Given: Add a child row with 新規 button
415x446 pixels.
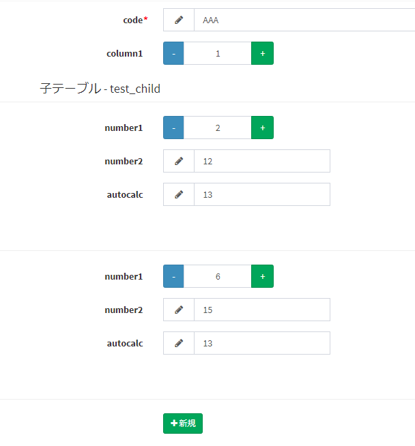Looking at the screenshot, I should click(183, 423).
